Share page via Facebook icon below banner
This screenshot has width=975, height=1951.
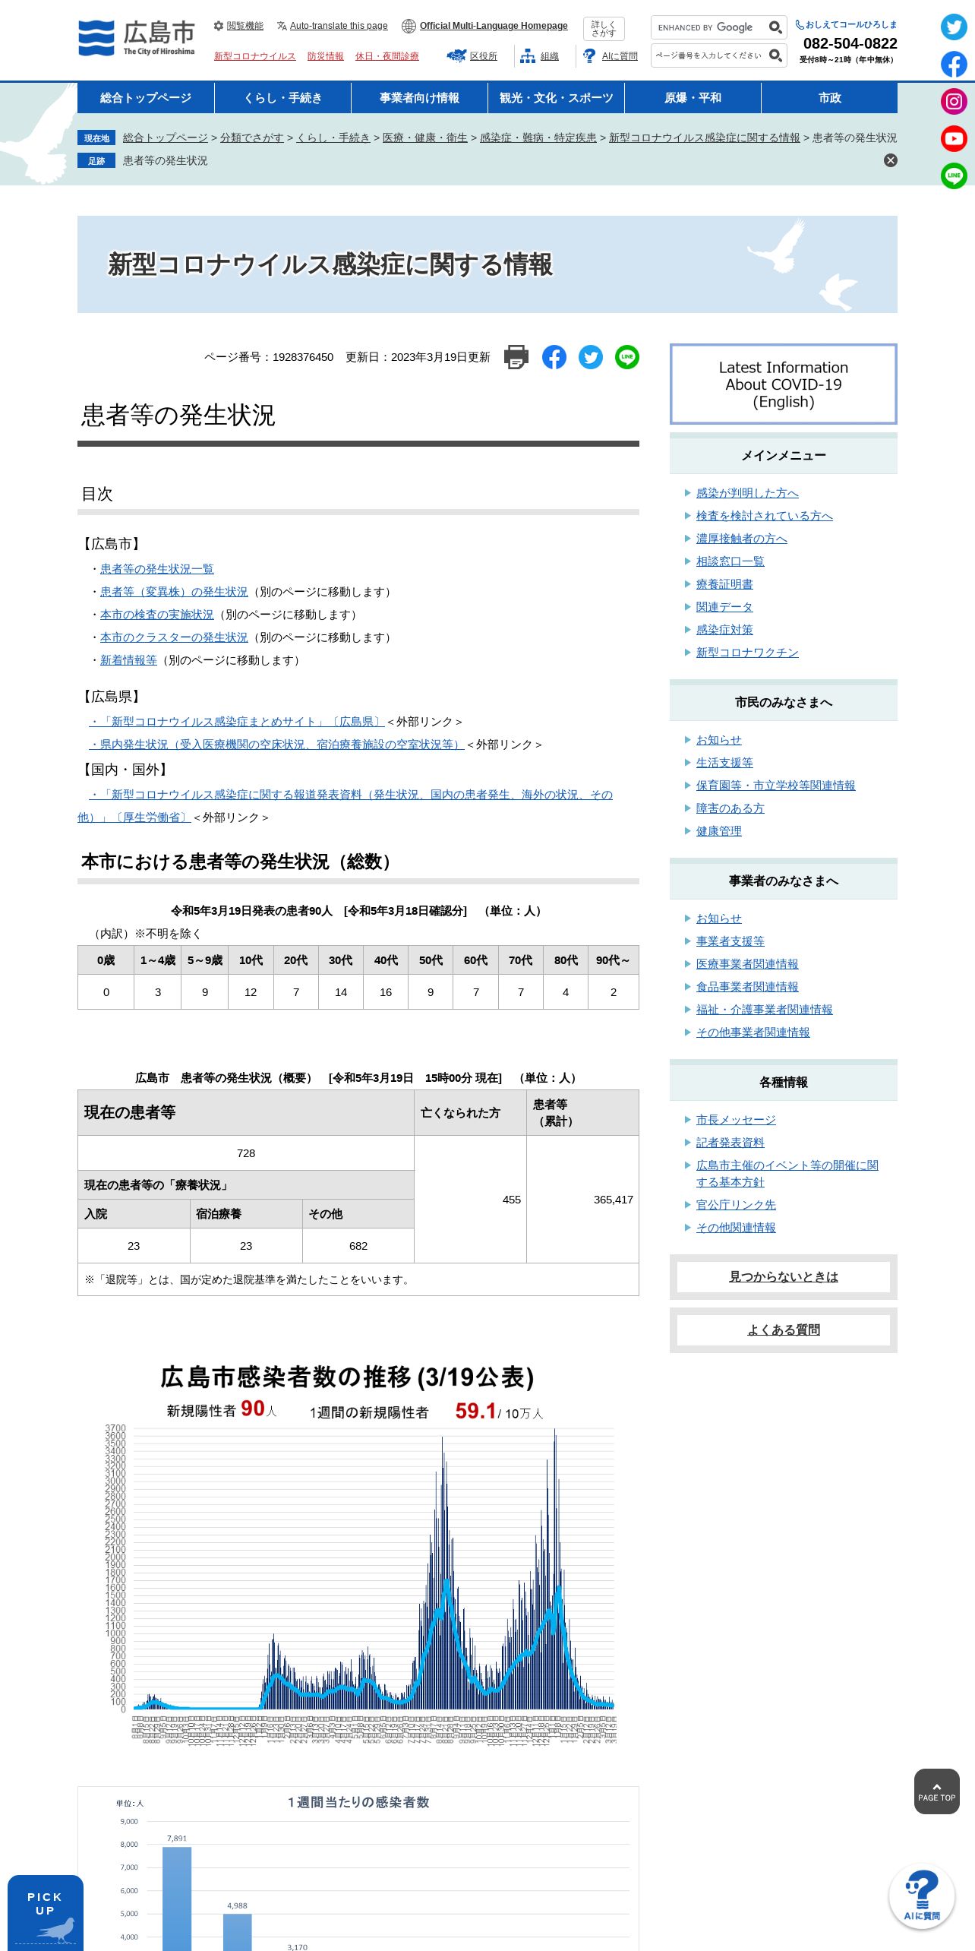tap(554, 357)
